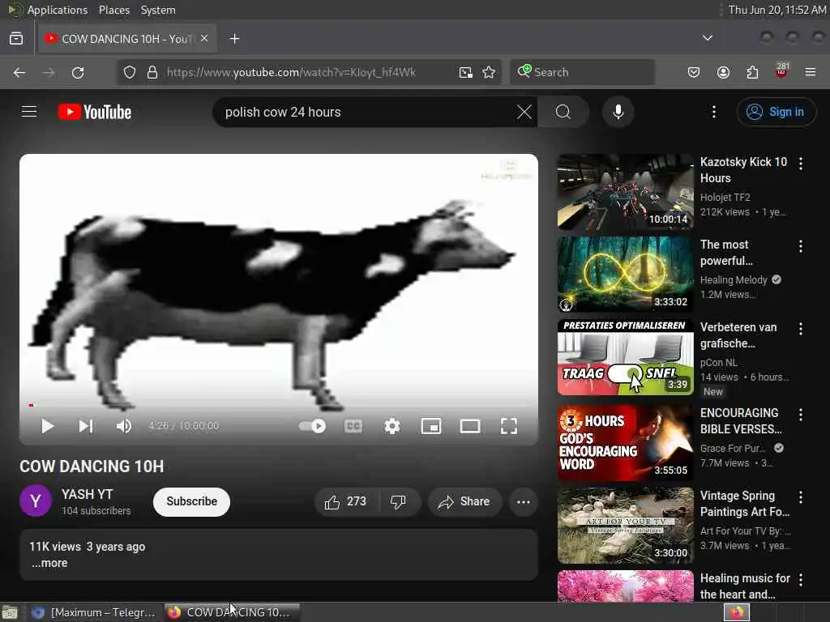List all tabs dropdown arrow
Screen dimensions: 830x622
(707, 38)
